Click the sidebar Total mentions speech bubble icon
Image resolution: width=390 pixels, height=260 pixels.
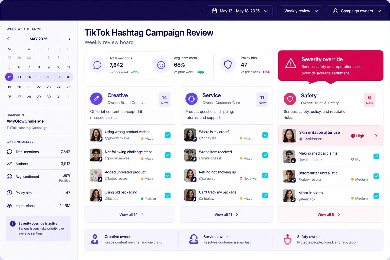coord(9,152)
